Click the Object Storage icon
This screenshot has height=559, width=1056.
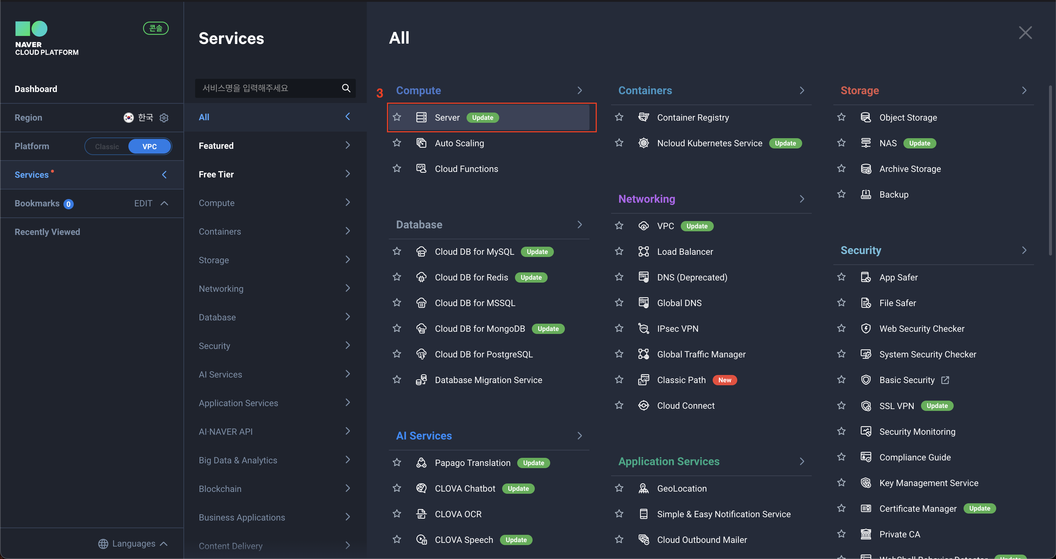click(865, 118)
